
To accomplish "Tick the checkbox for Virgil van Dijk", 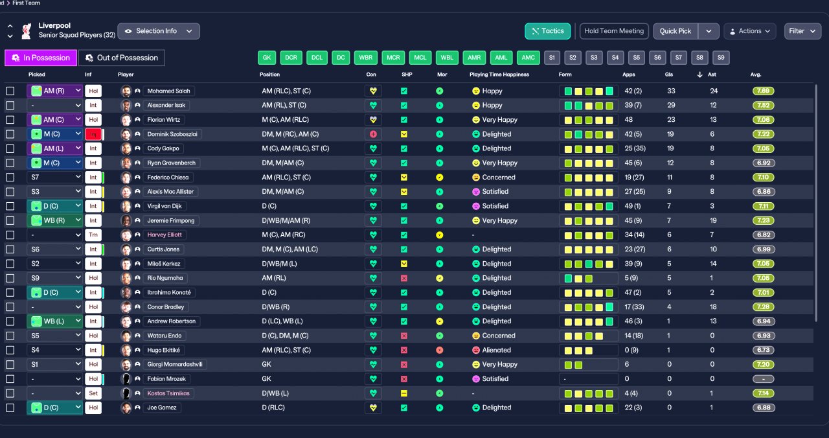I will [10, 206].
